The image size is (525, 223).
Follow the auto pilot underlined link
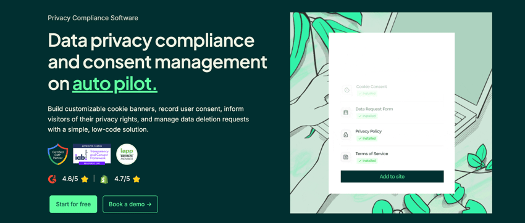click(x=115, y=84)
